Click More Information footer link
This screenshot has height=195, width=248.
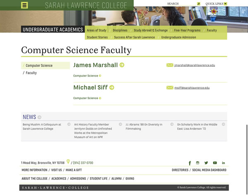click(x=34, y=170)
